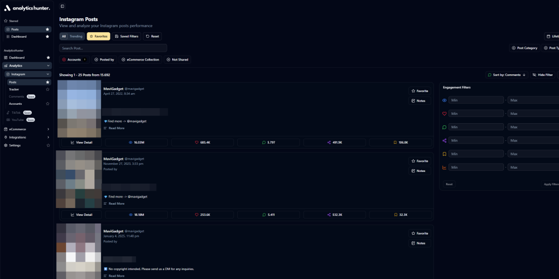559x279 pixels.
Task: Switch to the Trending tab
Action: tap(76, 36)
